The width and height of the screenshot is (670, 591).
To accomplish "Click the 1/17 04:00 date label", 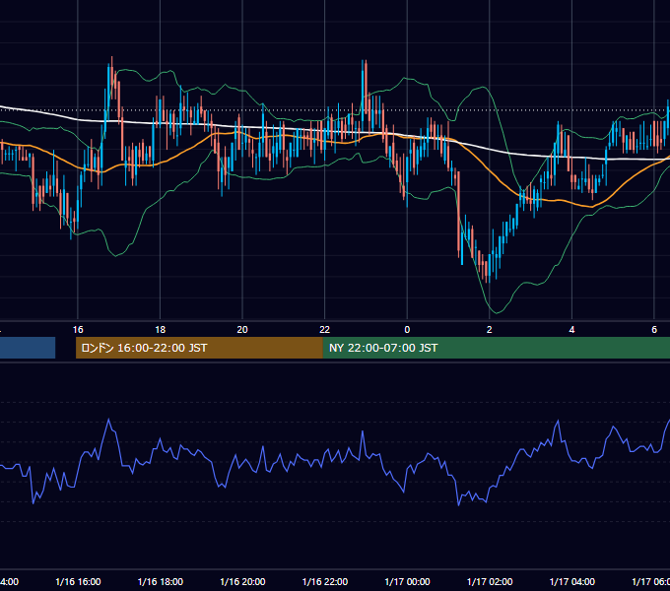I will 572,581.
